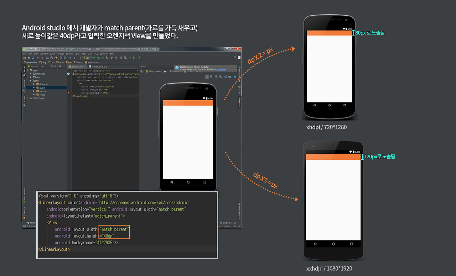Close the retailer_main.java editor tab
This screenshot has height=276, width=456.
pyautogui.click(x=109, y=67)
